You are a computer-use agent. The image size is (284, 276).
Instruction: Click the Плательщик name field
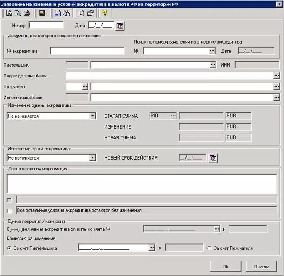pyautogui.click(x=150, y=64)
